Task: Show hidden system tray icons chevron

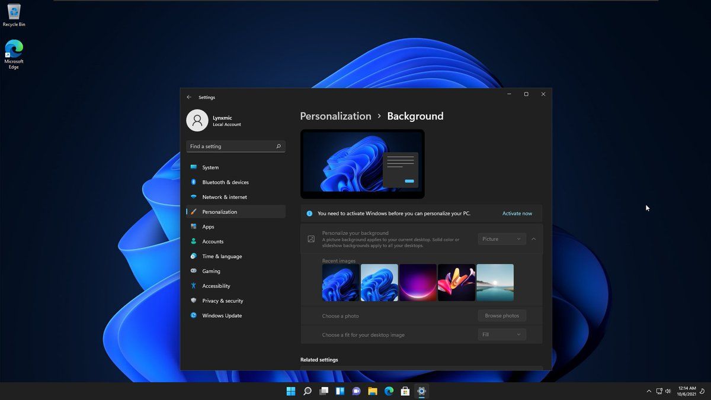Action: 649,391
